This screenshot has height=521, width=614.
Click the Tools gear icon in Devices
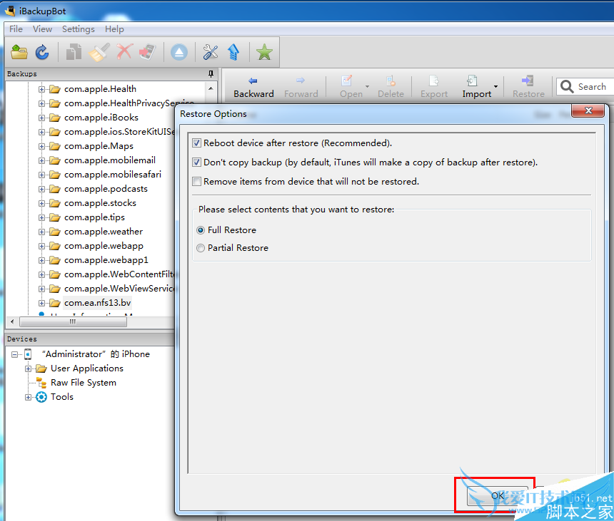[x=41, y=397]
